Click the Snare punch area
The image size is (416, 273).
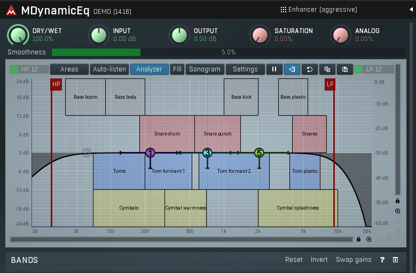click(217, 134)
